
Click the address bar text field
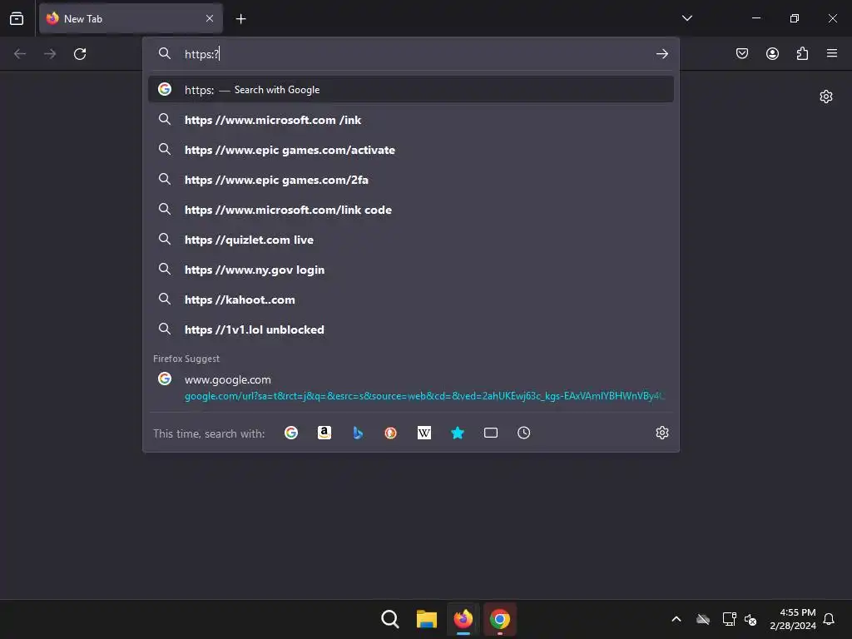[413, 54]
